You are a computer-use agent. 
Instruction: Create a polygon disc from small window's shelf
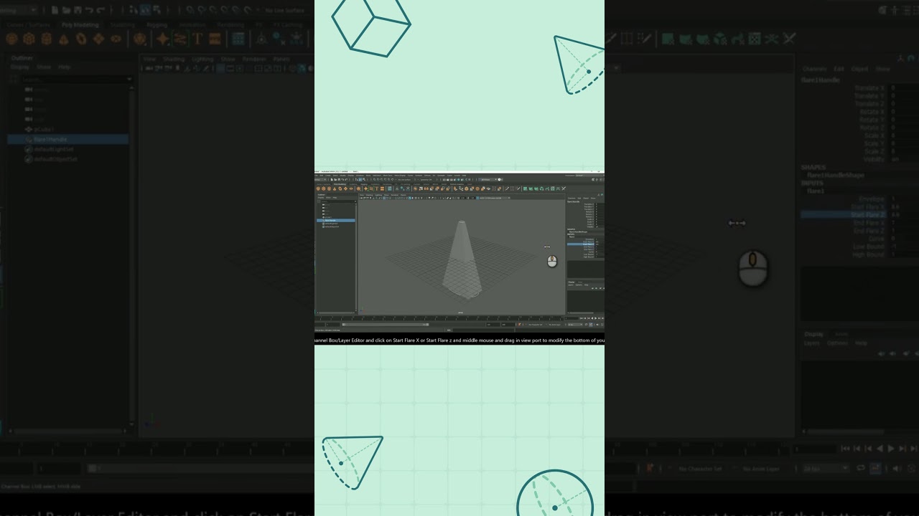[x=351, y=188]
